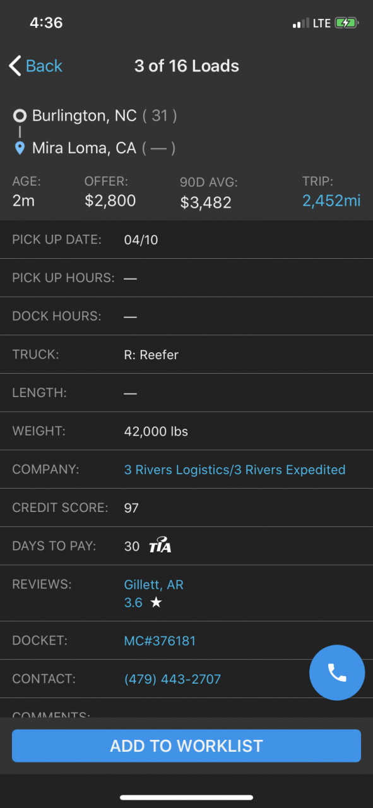The height and width of the screenshot is (808, 373).
Task: Tap the origin circle marker for Burlington
Action: click(x=20, y=116)
